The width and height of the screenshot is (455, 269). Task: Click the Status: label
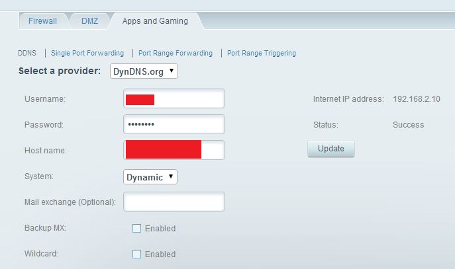(326, 125)
